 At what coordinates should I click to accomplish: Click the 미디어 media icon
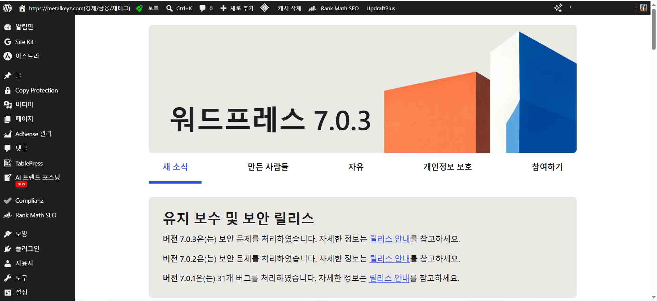click(8, 105)
